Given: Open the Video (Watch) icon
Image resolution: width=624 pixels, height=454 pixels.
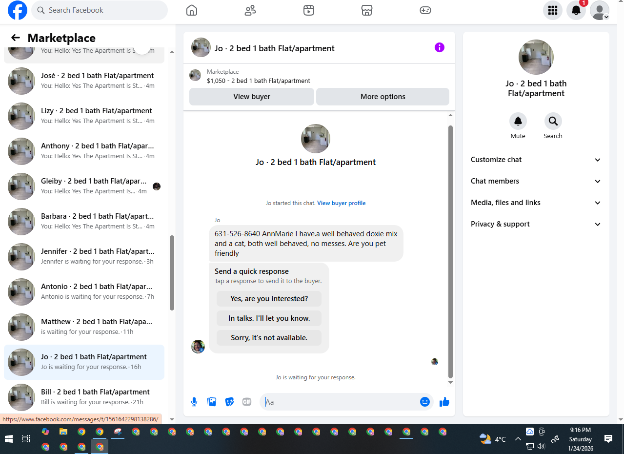Looking at the screenshot, I should pyautogui.click(x=309, y=10).
